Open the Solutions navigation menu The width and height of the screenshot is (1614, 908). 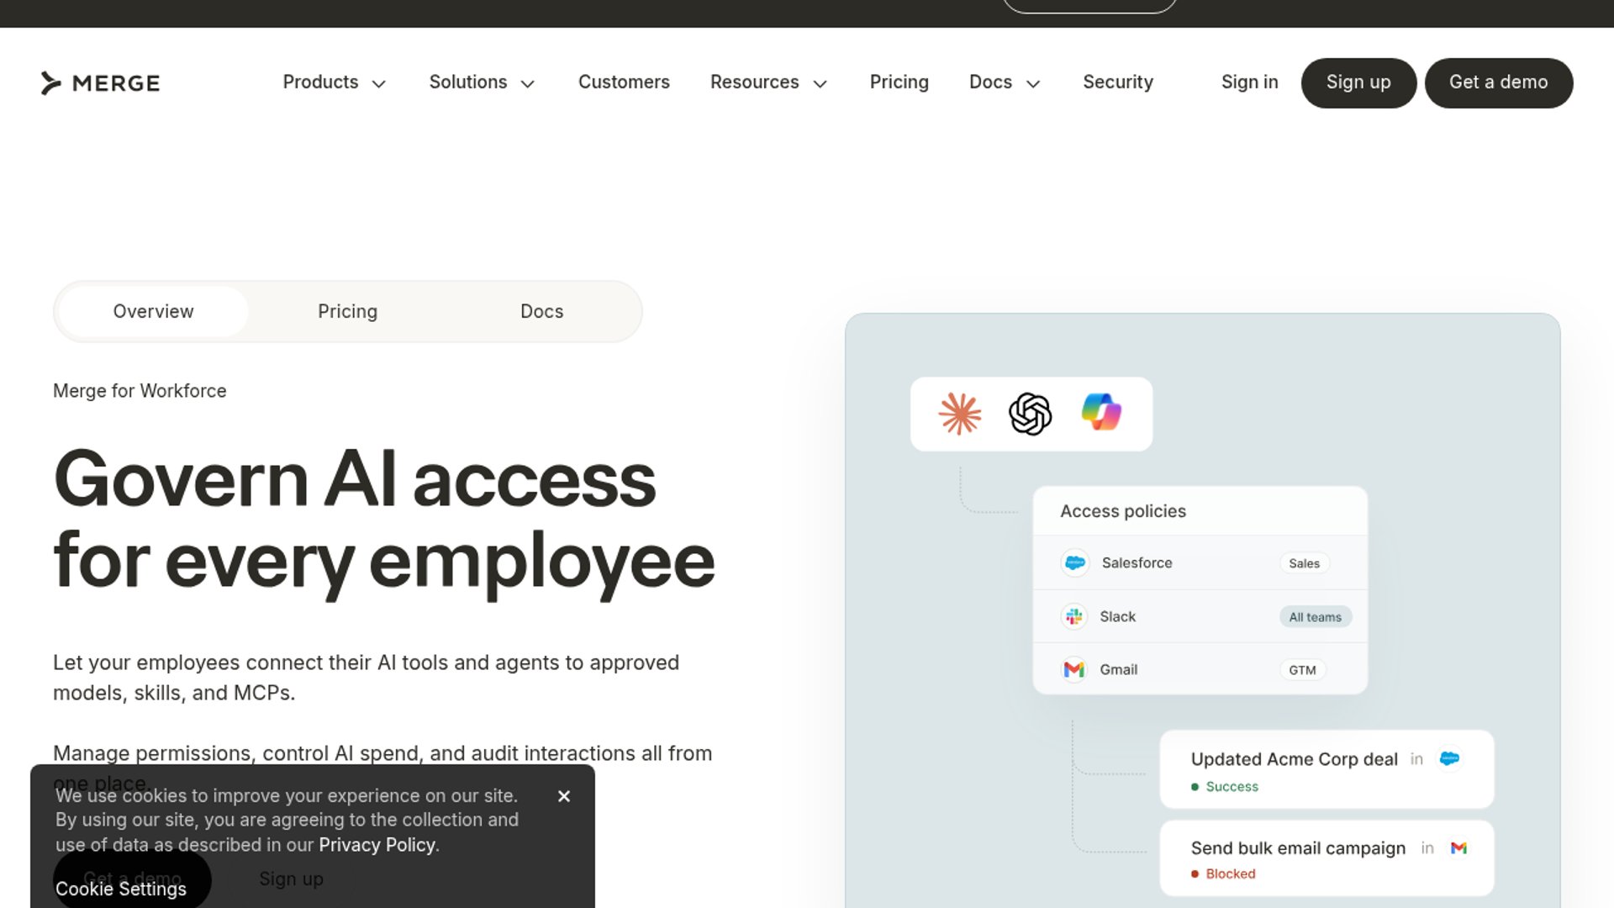click(483, 82)
